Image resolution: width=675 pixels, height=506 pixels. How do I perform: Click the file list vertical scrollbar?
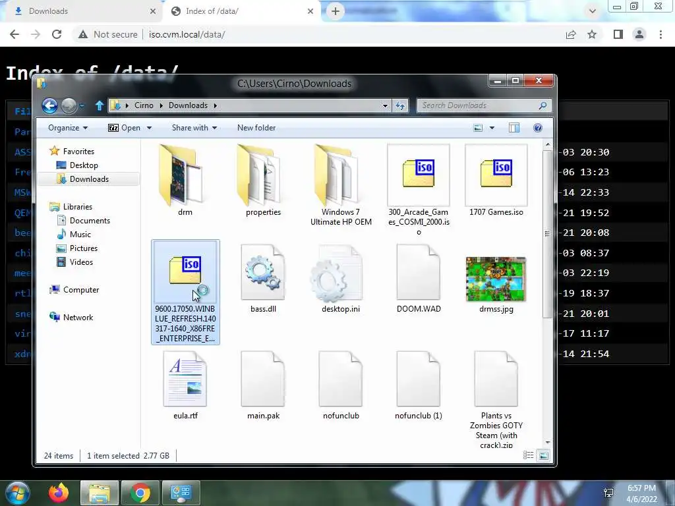[x=547, y=235]
